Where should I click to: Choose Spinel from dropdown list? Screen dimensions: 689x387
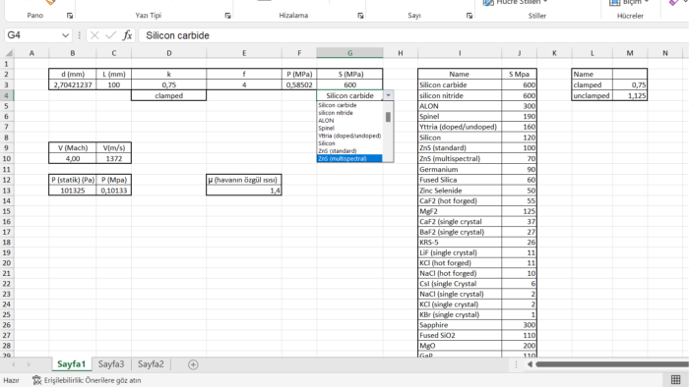349,128
